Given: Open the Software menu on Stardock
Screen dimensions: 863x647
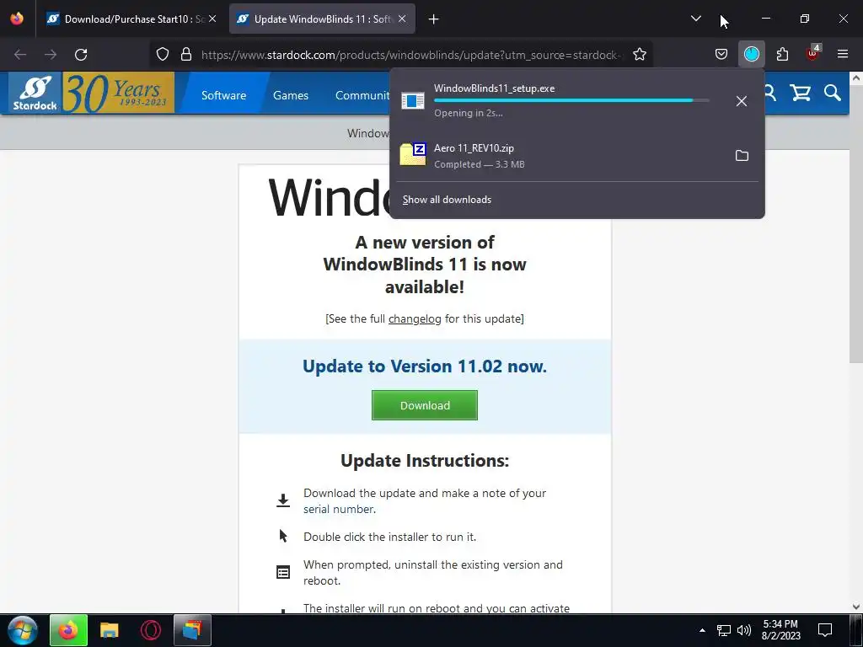Looking at the screenshot, I should pyautogui.click(x=223, y=95).
